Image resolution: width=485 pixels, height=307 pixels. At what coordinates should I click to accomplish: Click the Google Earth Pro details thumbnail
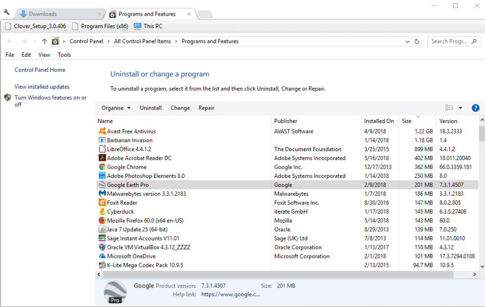(x=115, y=292)
